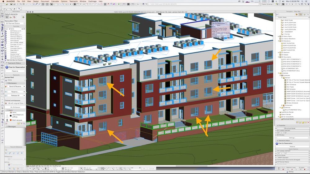
Task: Open the Window Schedule view
Action: click(291, 103)
